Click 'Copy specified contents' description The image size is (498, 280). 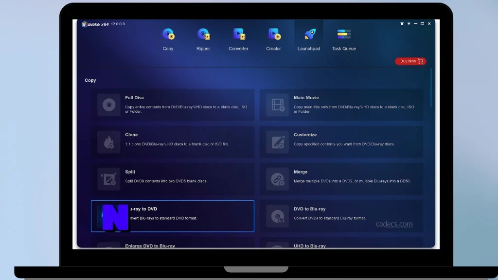[x=344, y=144]
